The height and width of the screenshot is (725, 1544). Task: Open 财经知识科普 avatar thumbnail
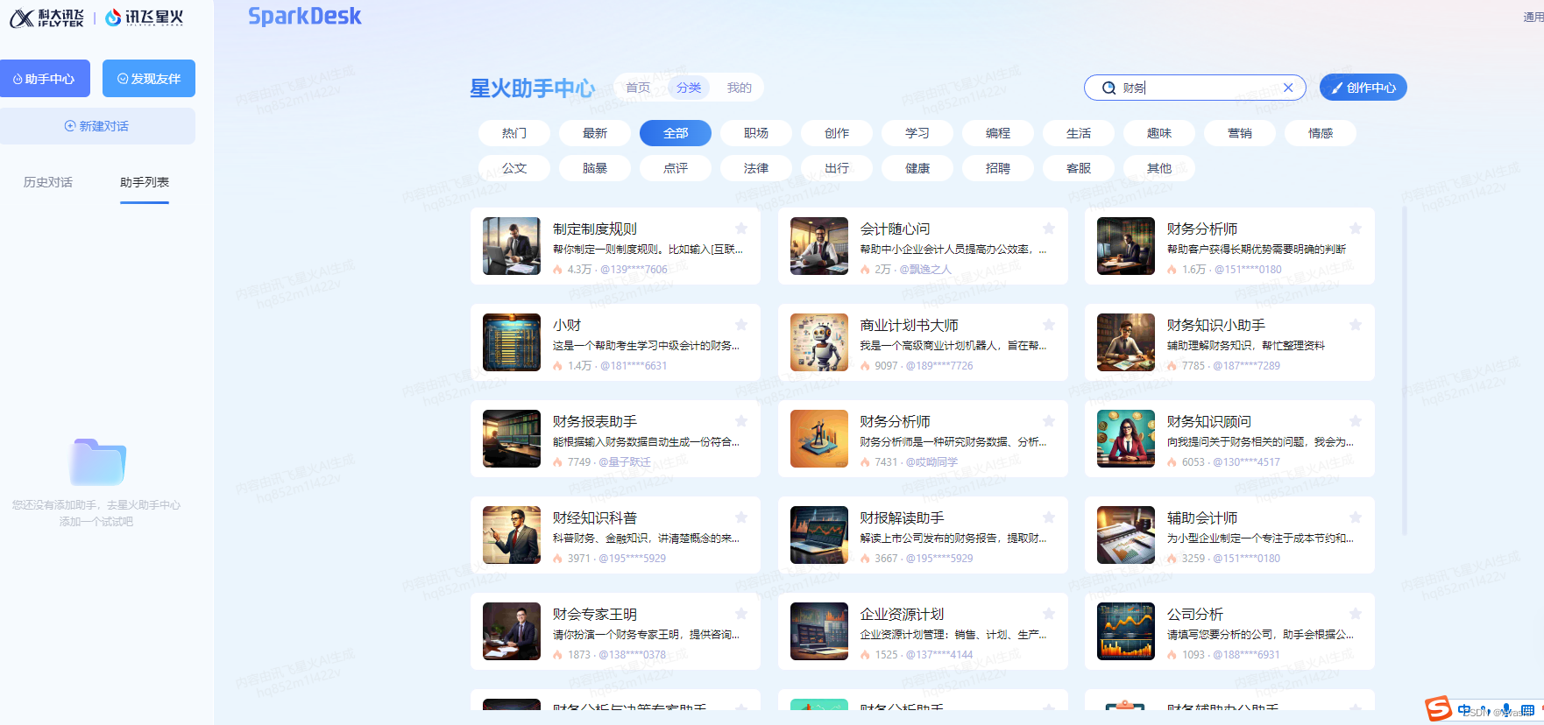tap(512, 535)
